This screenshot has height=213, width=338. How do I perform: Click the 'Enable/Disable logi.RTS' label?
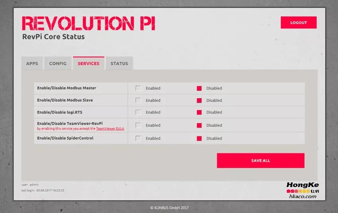click(x=60, y=112)
